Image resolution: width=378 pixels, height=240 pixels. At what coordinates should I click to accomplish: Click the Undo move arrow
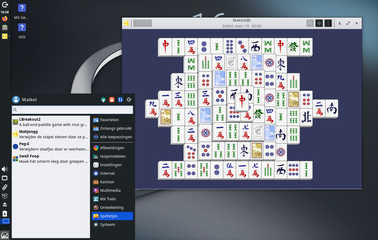point(138,23)
